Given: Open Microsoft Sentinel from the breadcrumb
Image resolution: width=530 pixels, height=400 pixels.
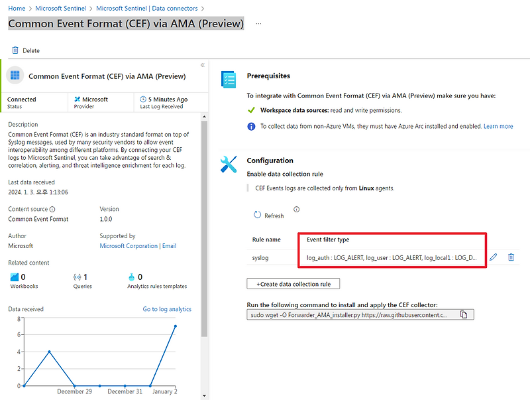Looking at the screenshot, I should pos(60,8).
